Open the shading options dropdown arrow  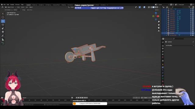[159, 7]
